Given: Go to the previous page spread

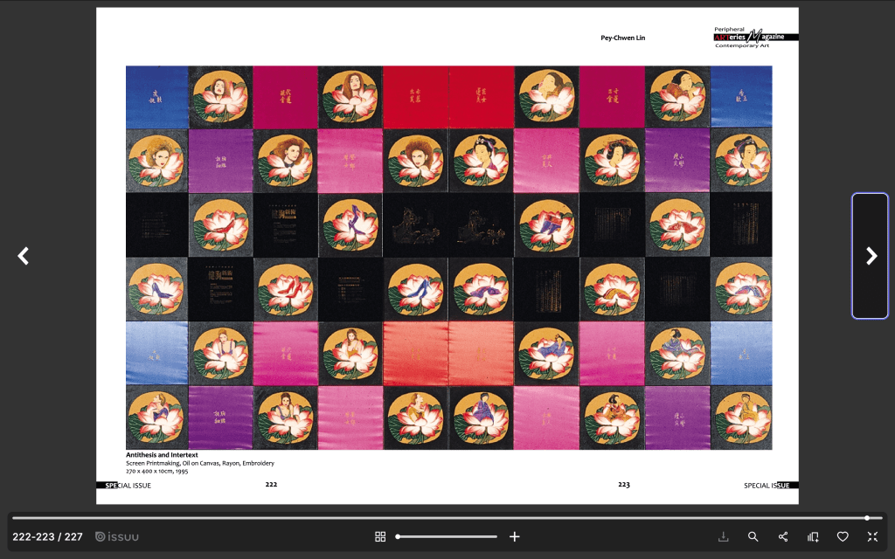Looking at the screenshot, I should tap(24, 256).
